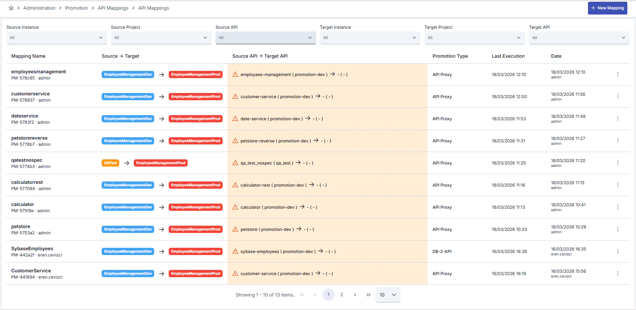
Task: Go to first page with double left chevron
Action: click(302, 295)
